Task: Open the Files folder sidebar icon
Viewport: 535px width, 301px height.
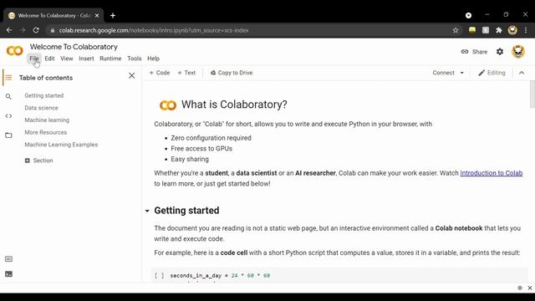Action: (x=8, y=135)
